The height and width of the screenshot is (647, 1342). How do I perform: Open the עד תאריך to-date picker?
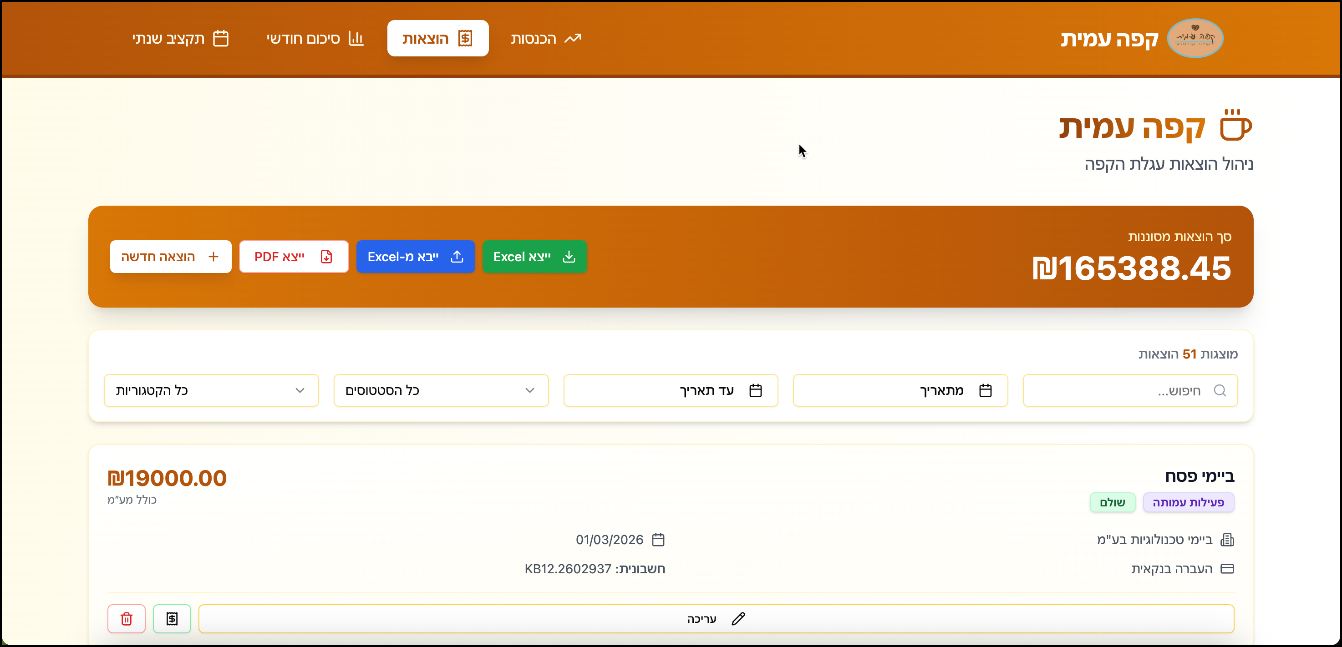[671, 390]
